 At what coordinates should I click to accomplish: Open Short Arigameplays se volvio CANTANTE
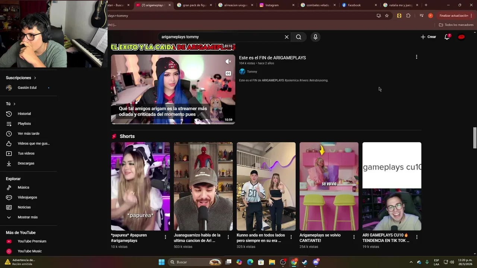coord(329,186)
